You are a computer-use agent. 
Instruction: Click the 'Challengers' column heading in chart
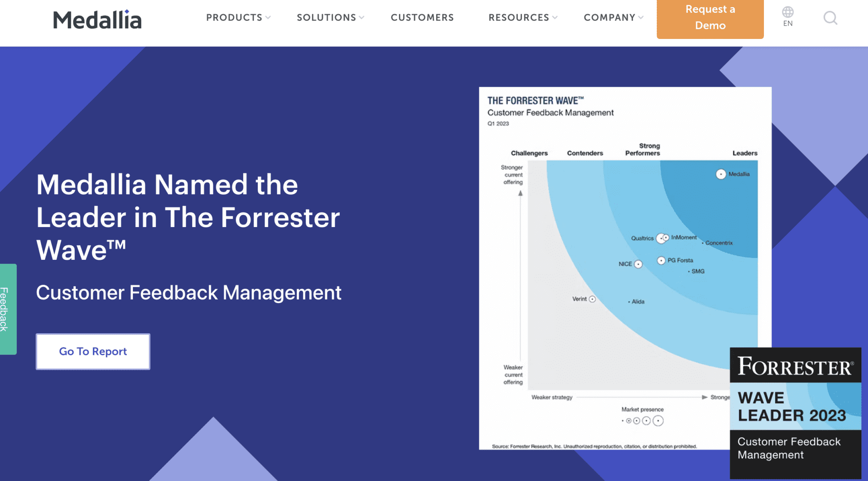[x=529, y=153]
